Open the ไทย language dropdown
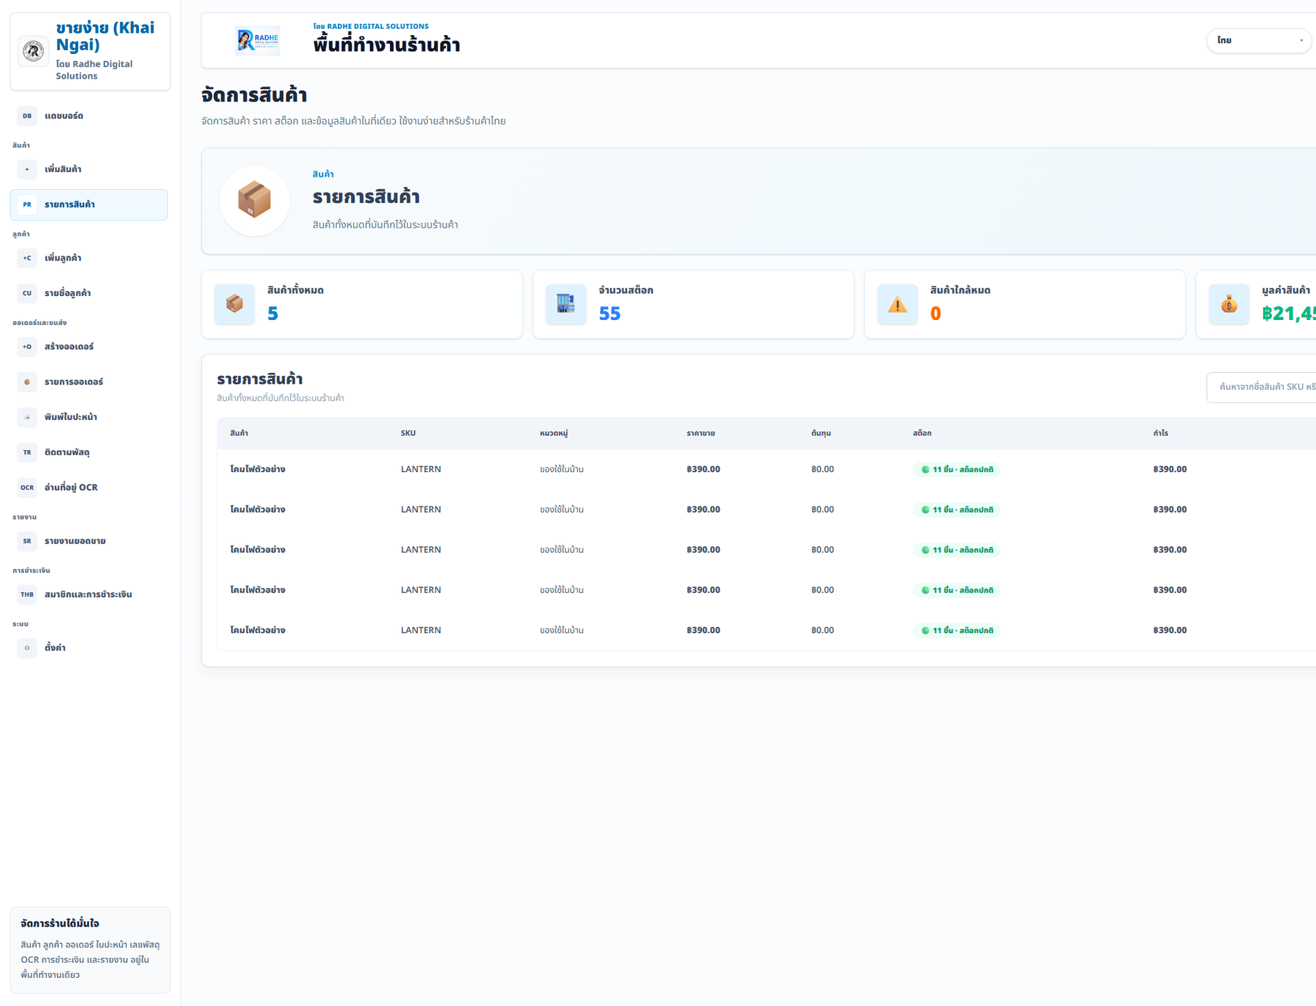This screenshot has height=1006, width=1316. coord(1259,40)
